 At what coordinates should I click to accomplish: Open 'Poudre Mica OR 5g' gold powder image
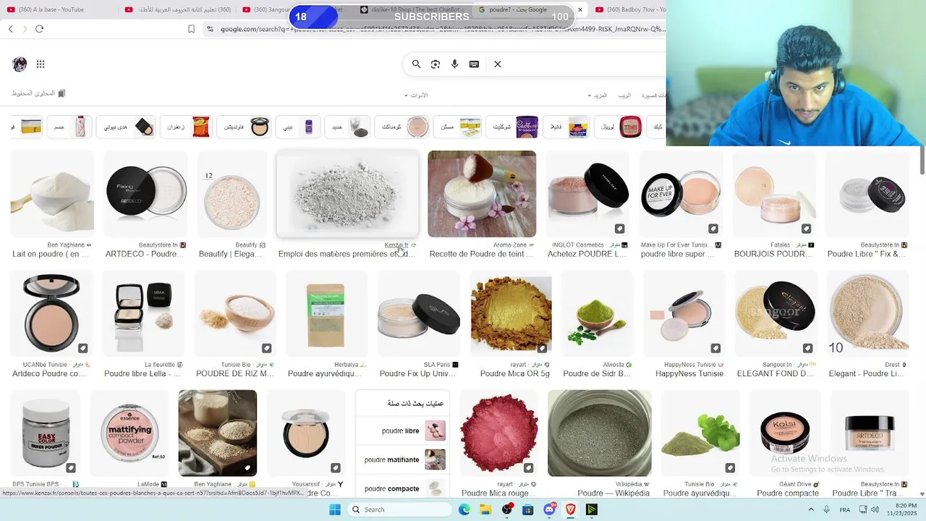pyautogui.click(x=511, y=313)
